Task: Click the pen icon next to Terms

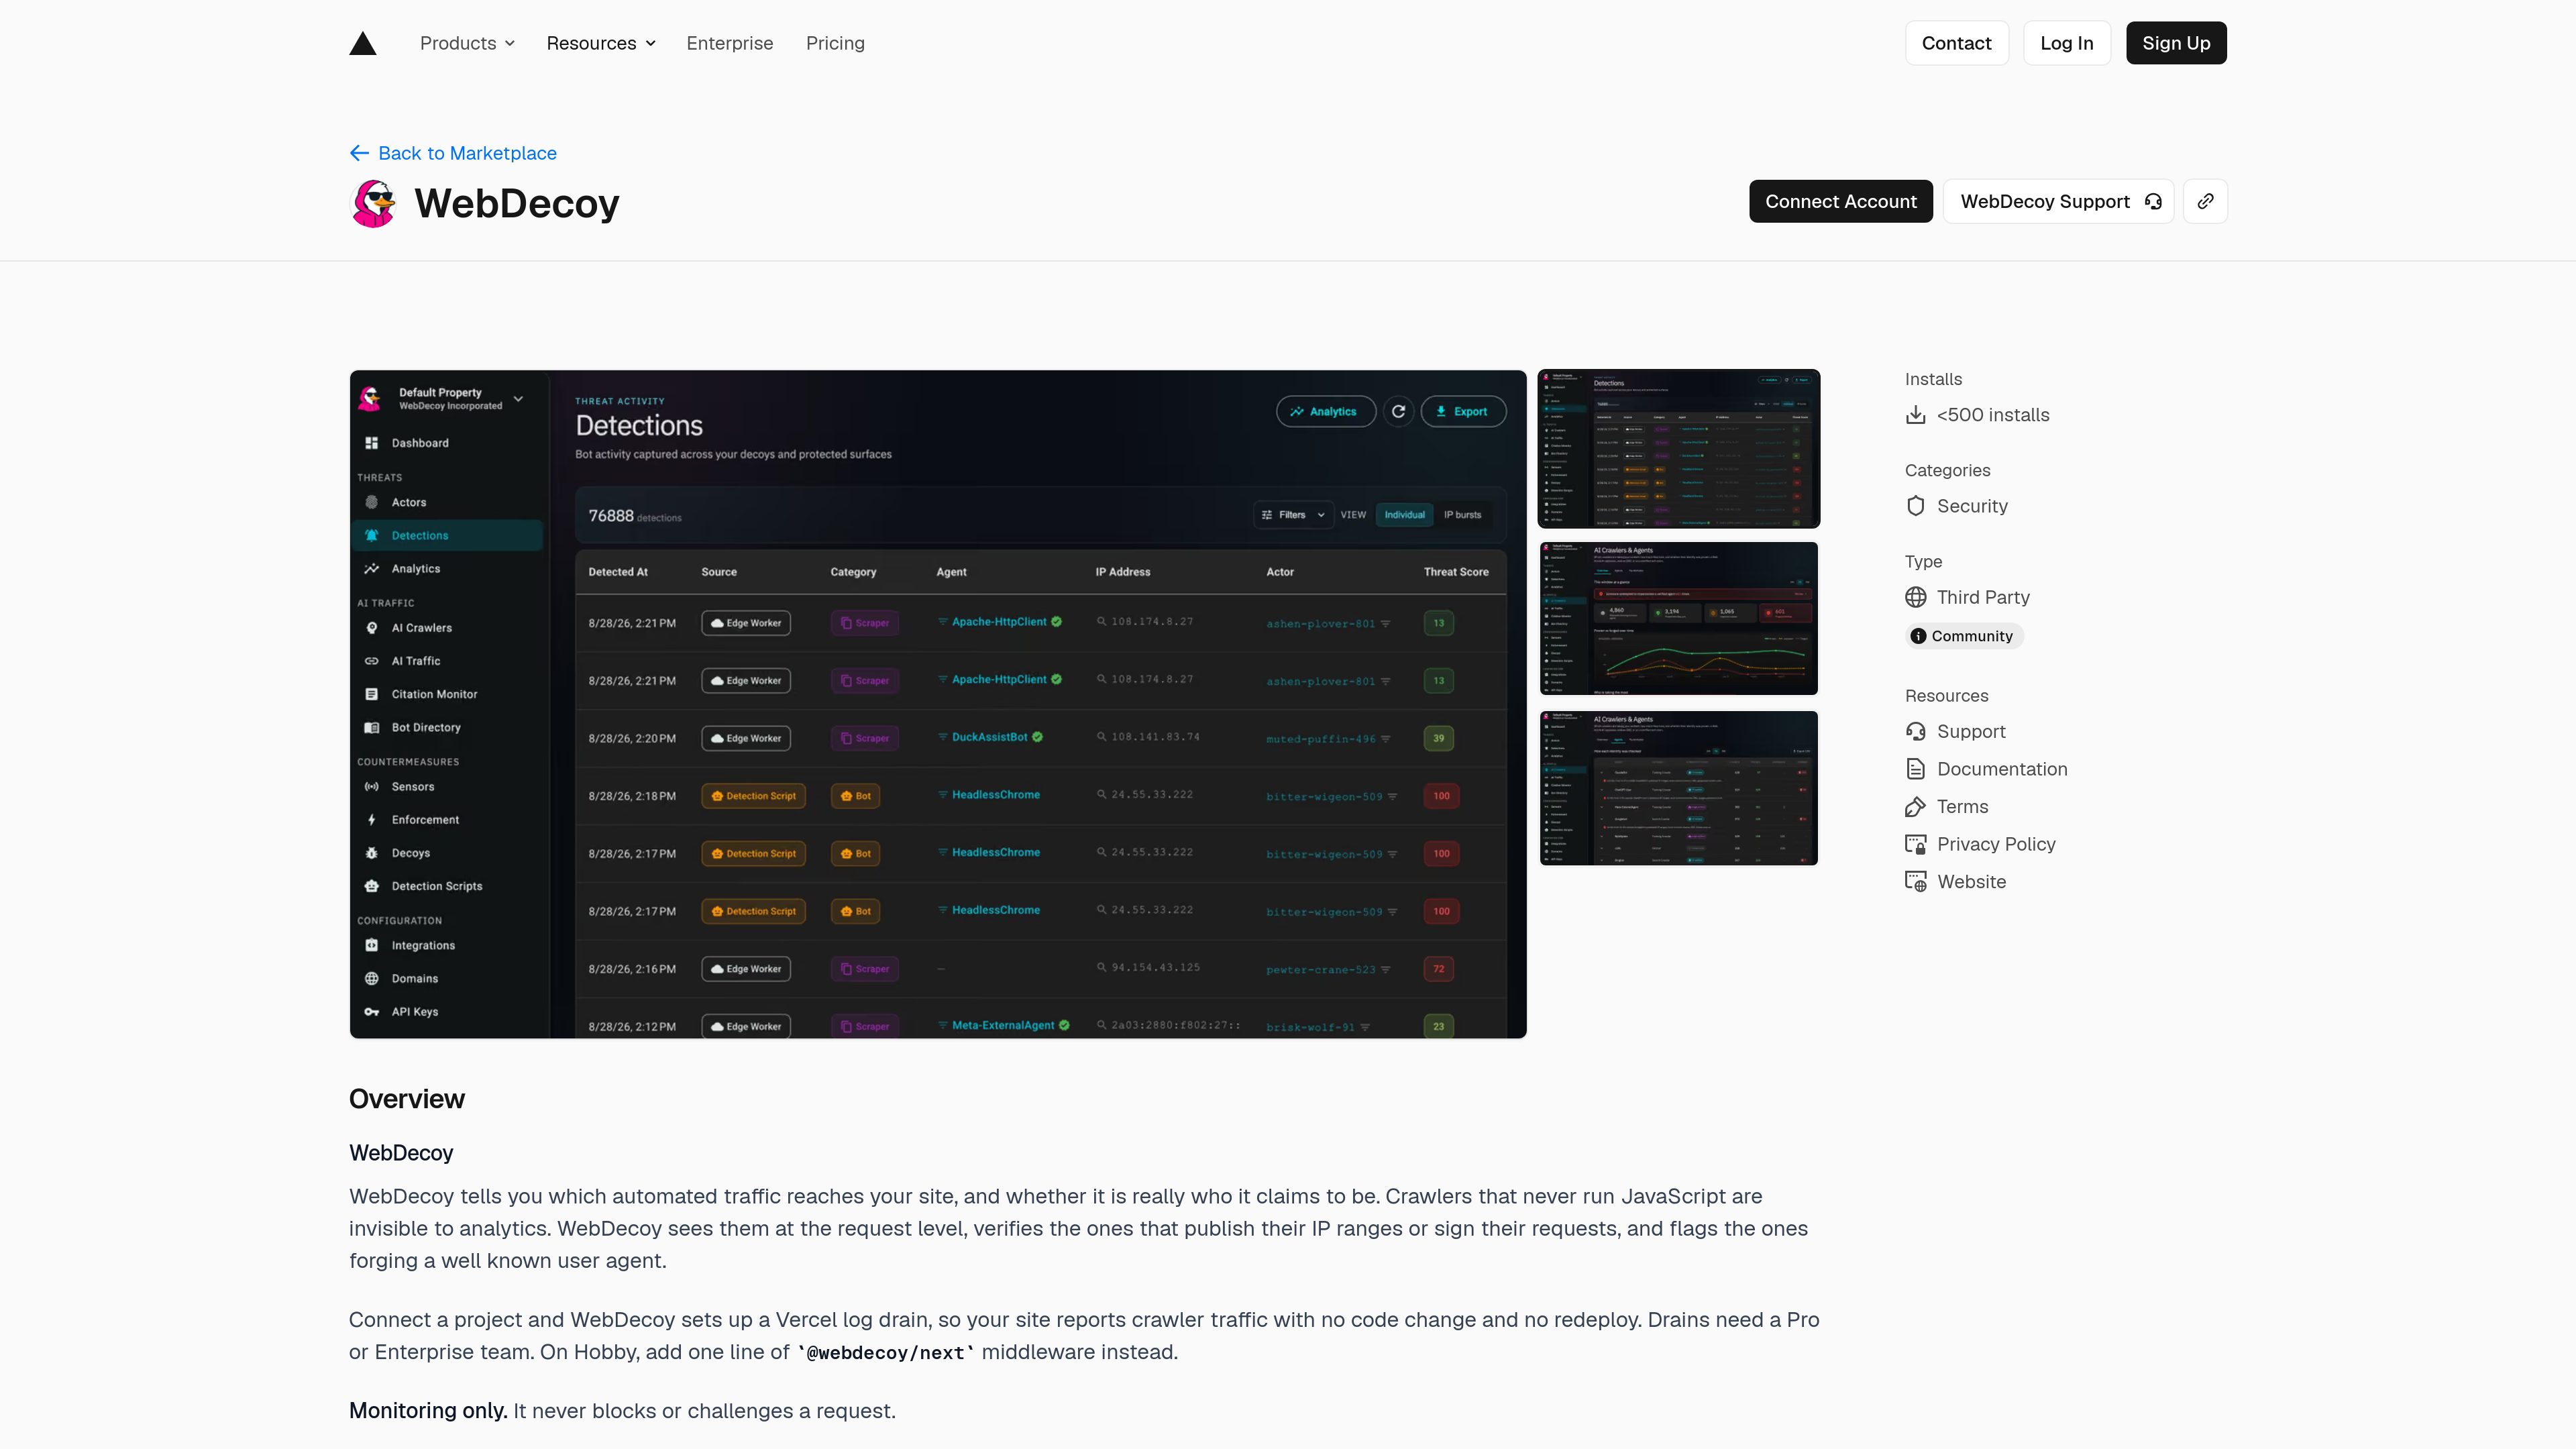Action: click(x=1915, y=807)
